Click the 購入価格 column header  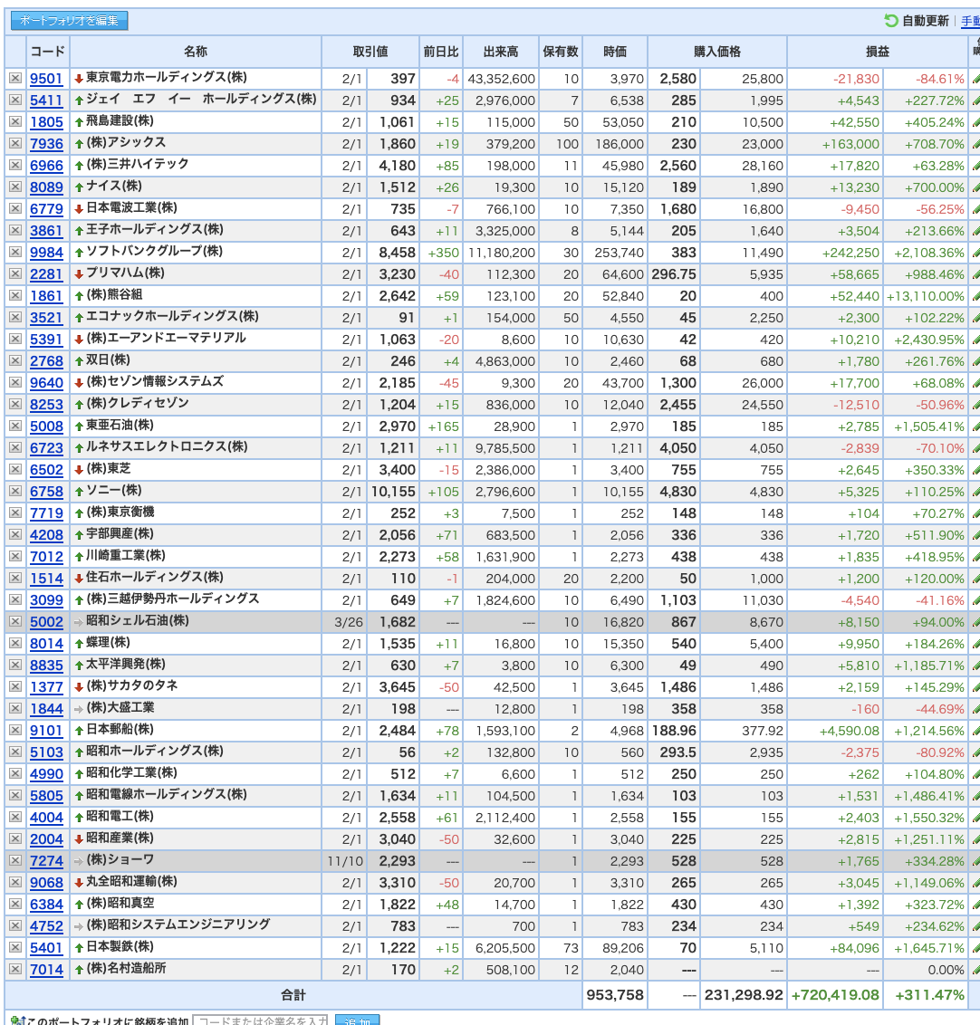(x=717, y=52)
